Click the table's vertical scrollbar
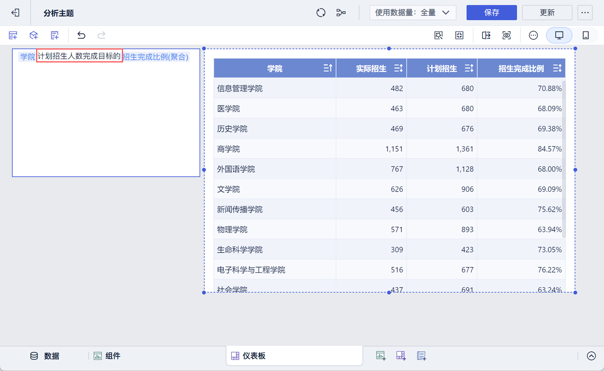This screenshot has height=371, width=604. 564,159
